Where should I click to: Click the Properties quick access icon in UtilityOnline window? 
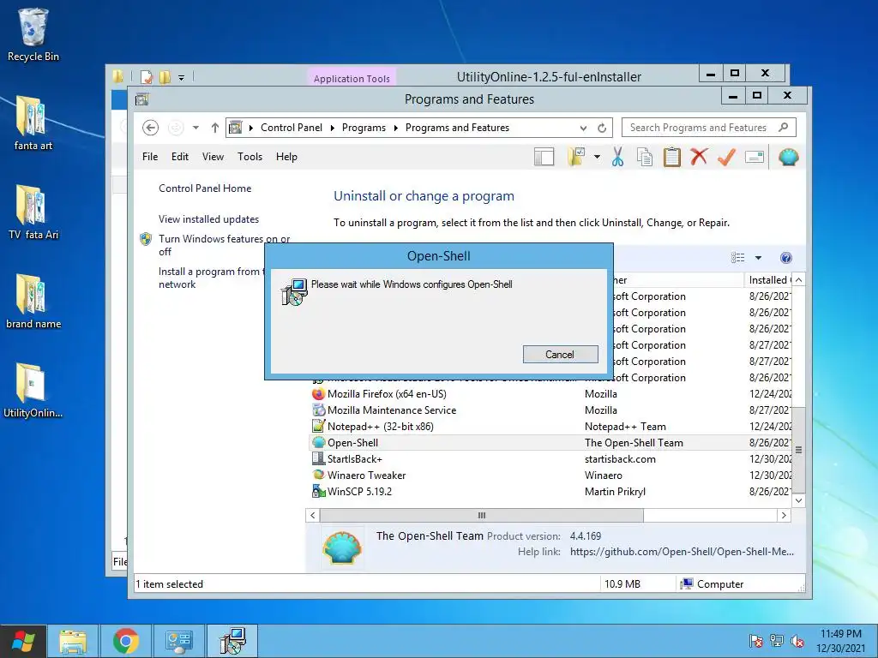(x=147, y=77)
